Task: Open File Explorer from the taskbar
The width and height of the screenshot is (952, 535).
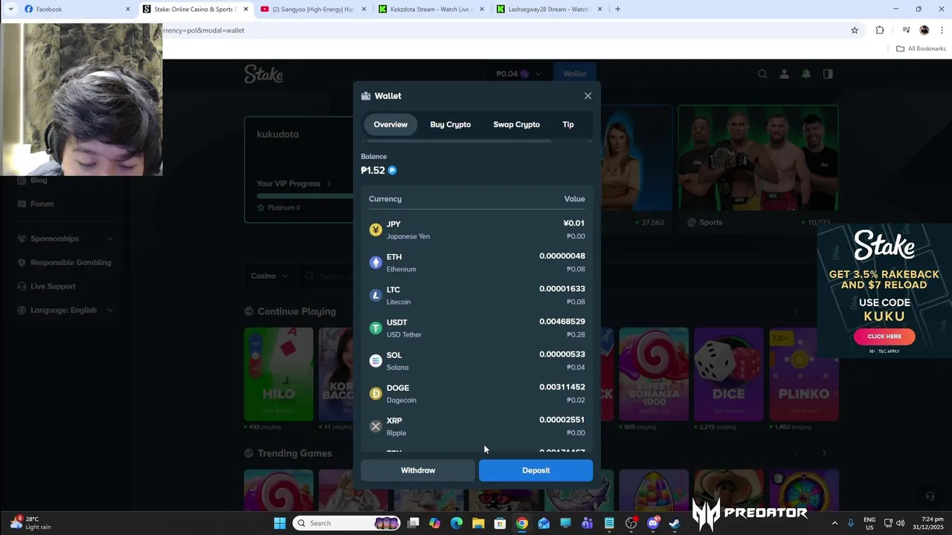Action: tap(478, 523)
